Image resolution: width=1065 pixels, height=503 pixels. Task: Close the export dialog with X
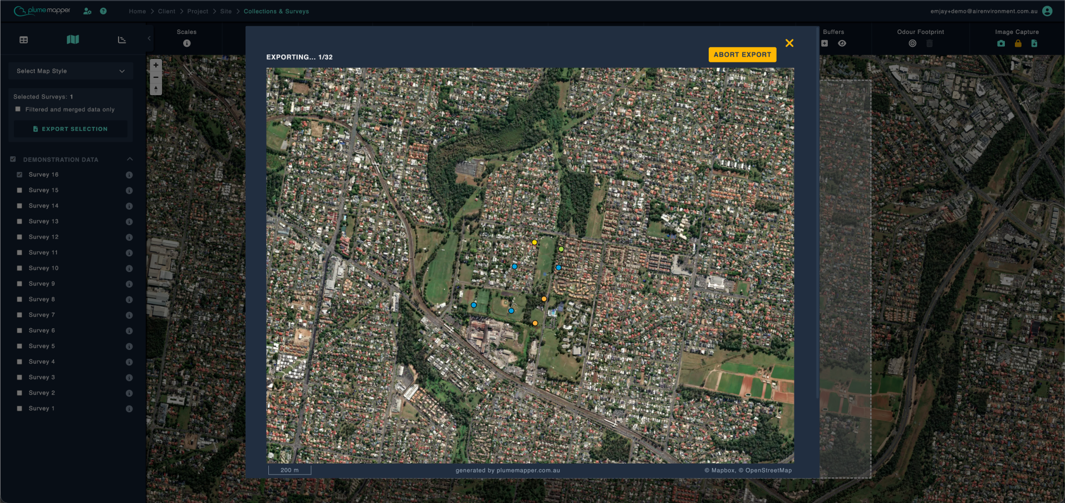(789, 43)
